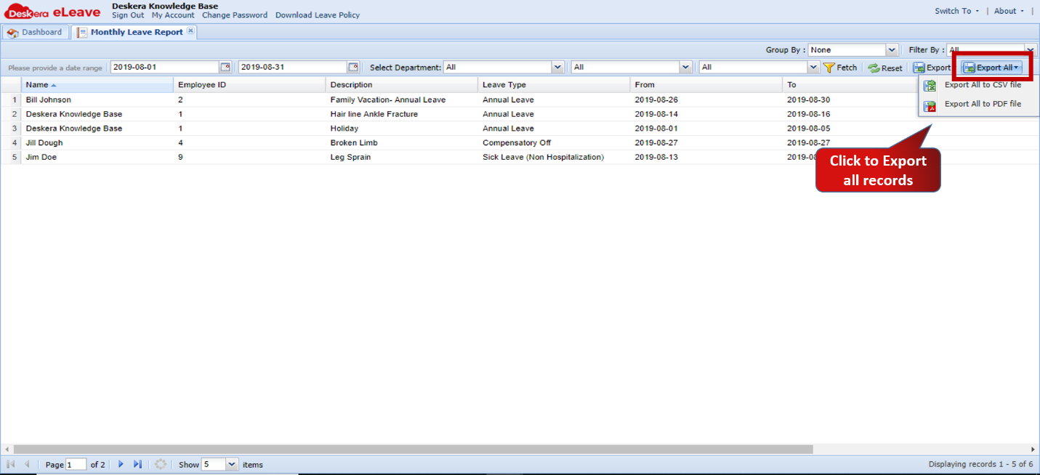1040x475 pixels.
Task: Go to previous page arrow icon
Action: [27, 464]
